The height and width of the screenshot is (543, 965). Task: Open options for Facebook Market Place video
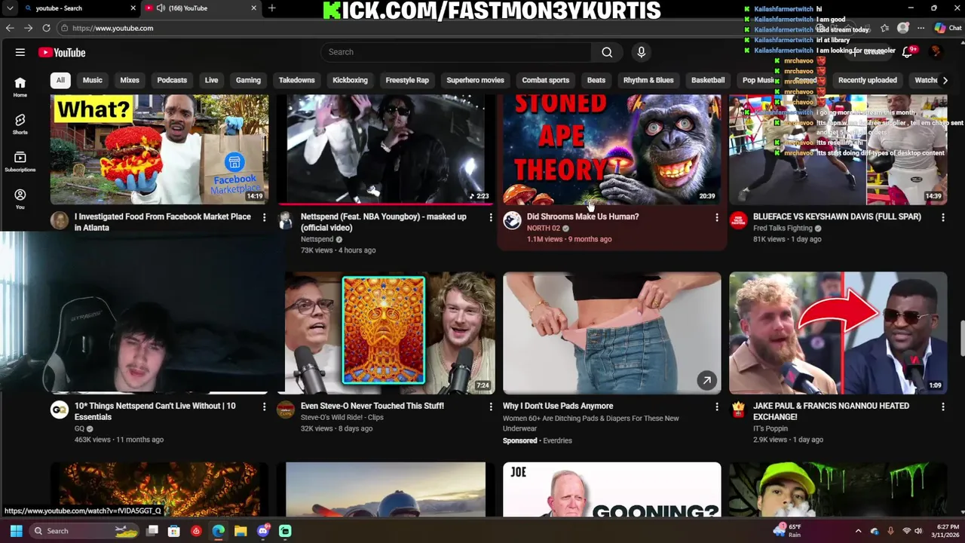pyautogui.click(x=264, y=217)
